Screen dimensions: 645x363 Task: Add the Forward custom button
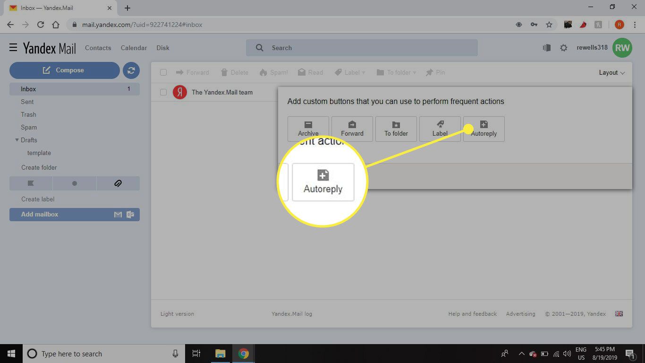click(x=352, y=129)
